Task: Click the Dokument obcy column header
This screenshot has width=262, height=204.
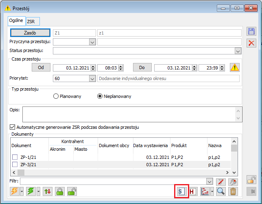Action: coord(115,145)
